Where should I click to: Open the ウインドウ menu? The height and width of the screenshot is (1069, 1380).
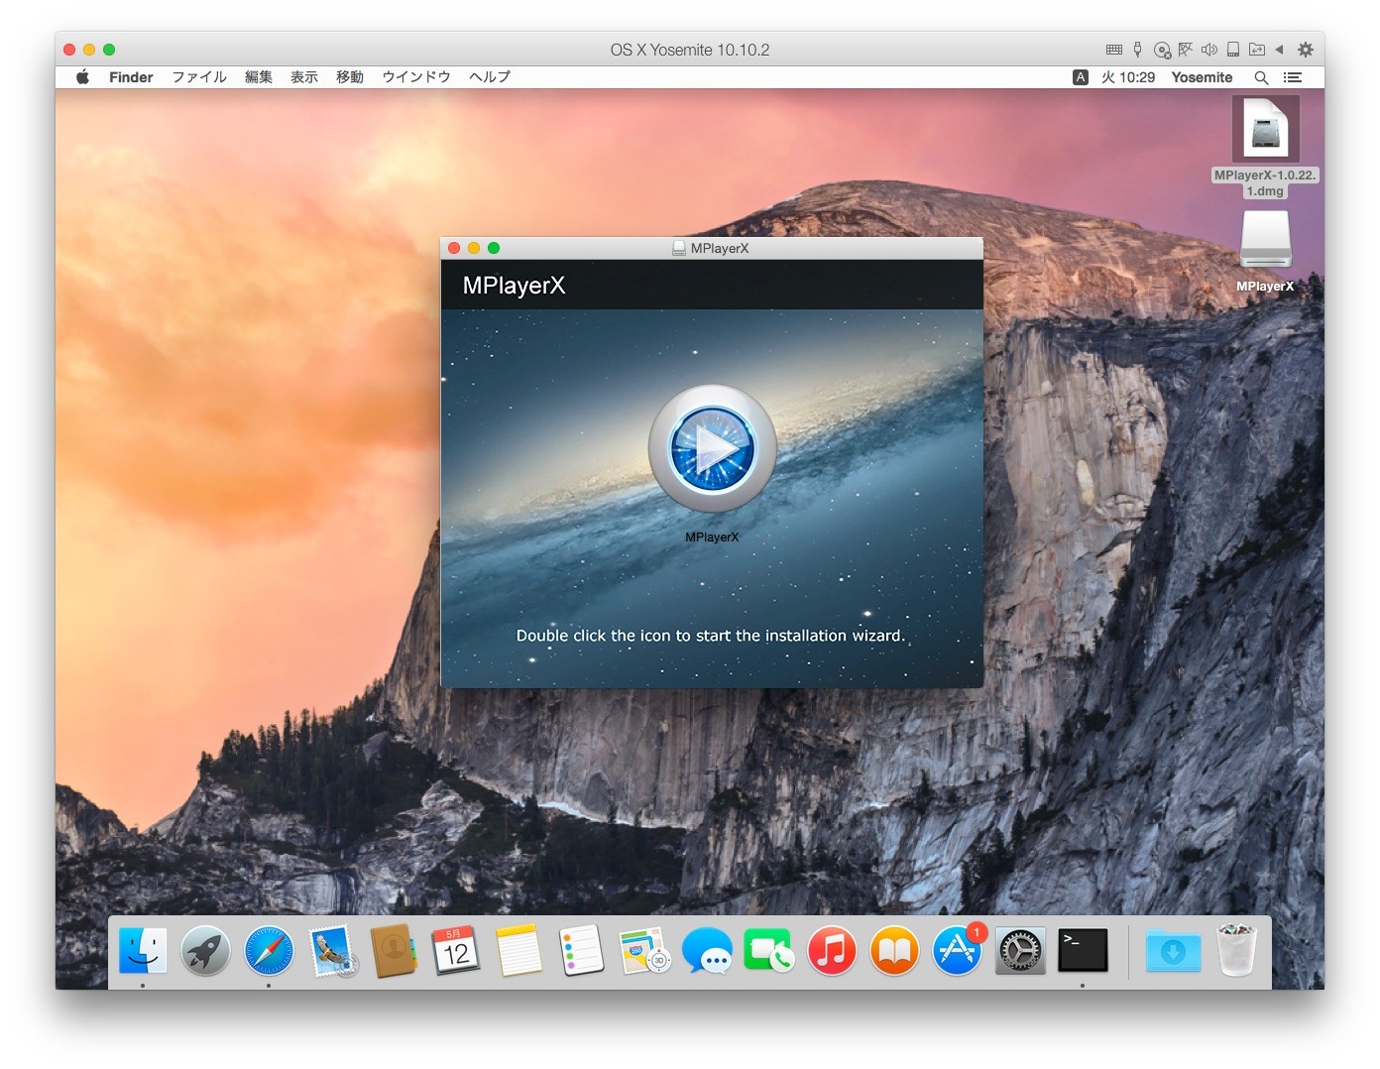[x=416, y=77]
